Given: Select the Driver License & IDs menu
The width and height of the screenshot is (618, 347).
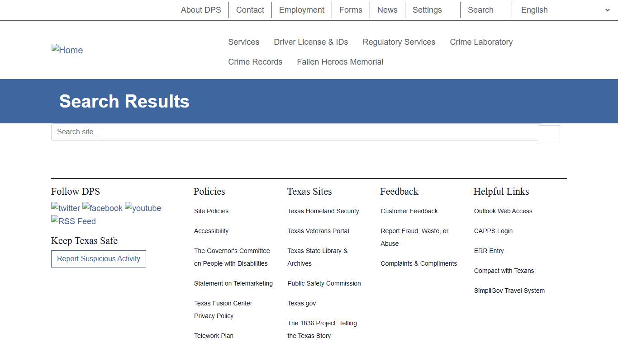Looking at the screenshot, I should click(x=311, y=42).
